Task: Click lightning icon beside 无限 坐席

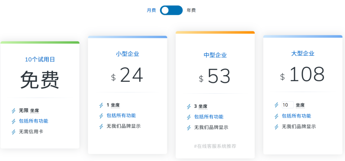Action: pyautogui.click(x=13, y=111)
